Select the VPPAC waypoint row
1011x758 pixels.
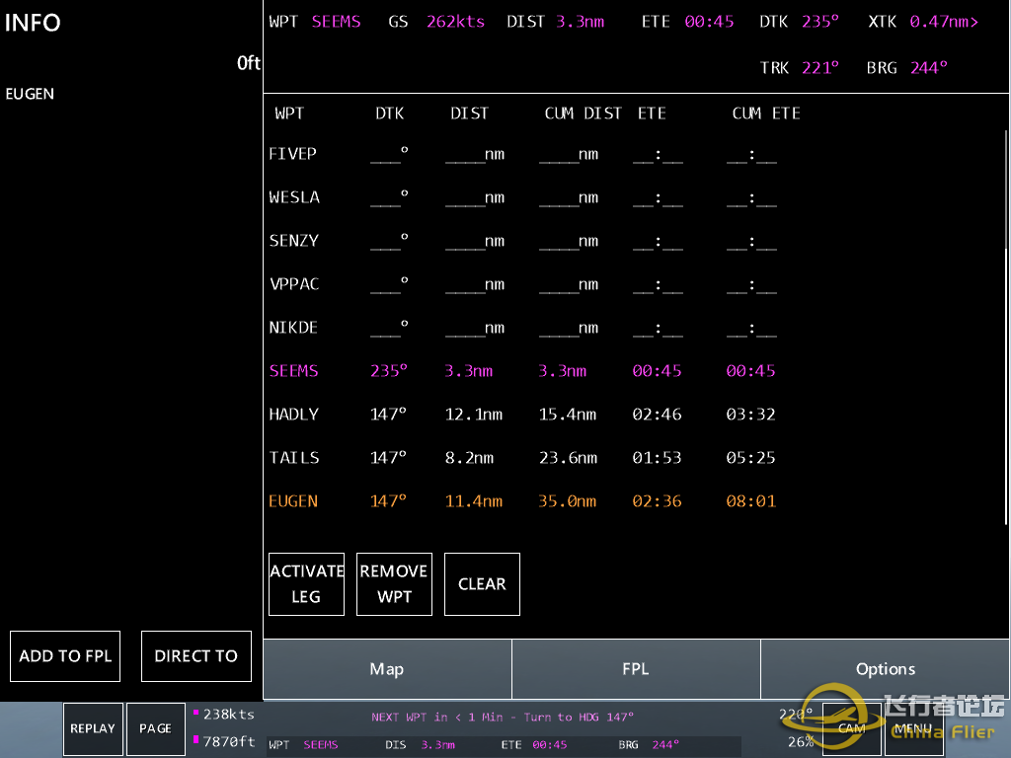[x=523, y=284]
